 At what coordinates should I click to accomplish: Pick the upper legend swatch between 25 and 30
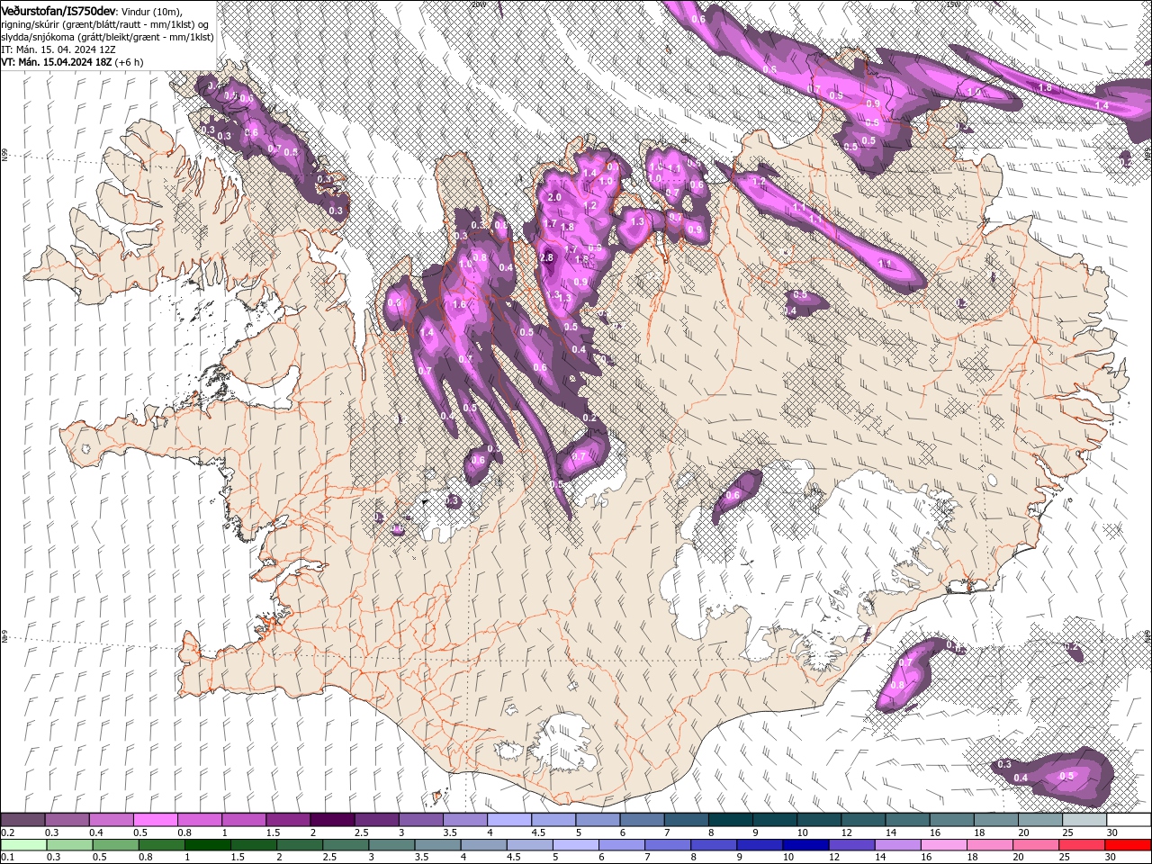pyautogui.click(x=1084, y=820)
